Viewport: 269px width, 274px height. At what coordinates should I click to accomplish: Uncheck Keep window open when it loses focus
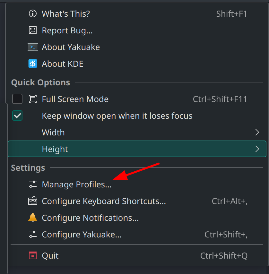pos(17,116)
